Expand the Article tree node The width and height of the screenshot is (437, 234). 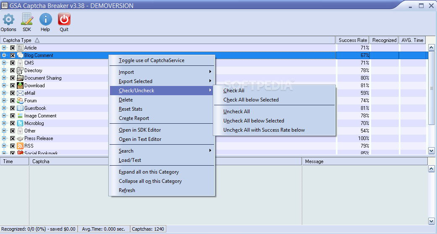[4, 48]
